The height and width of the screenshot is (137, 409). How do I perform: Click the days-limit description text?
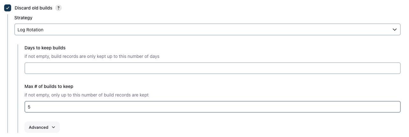tap(92, 56)
